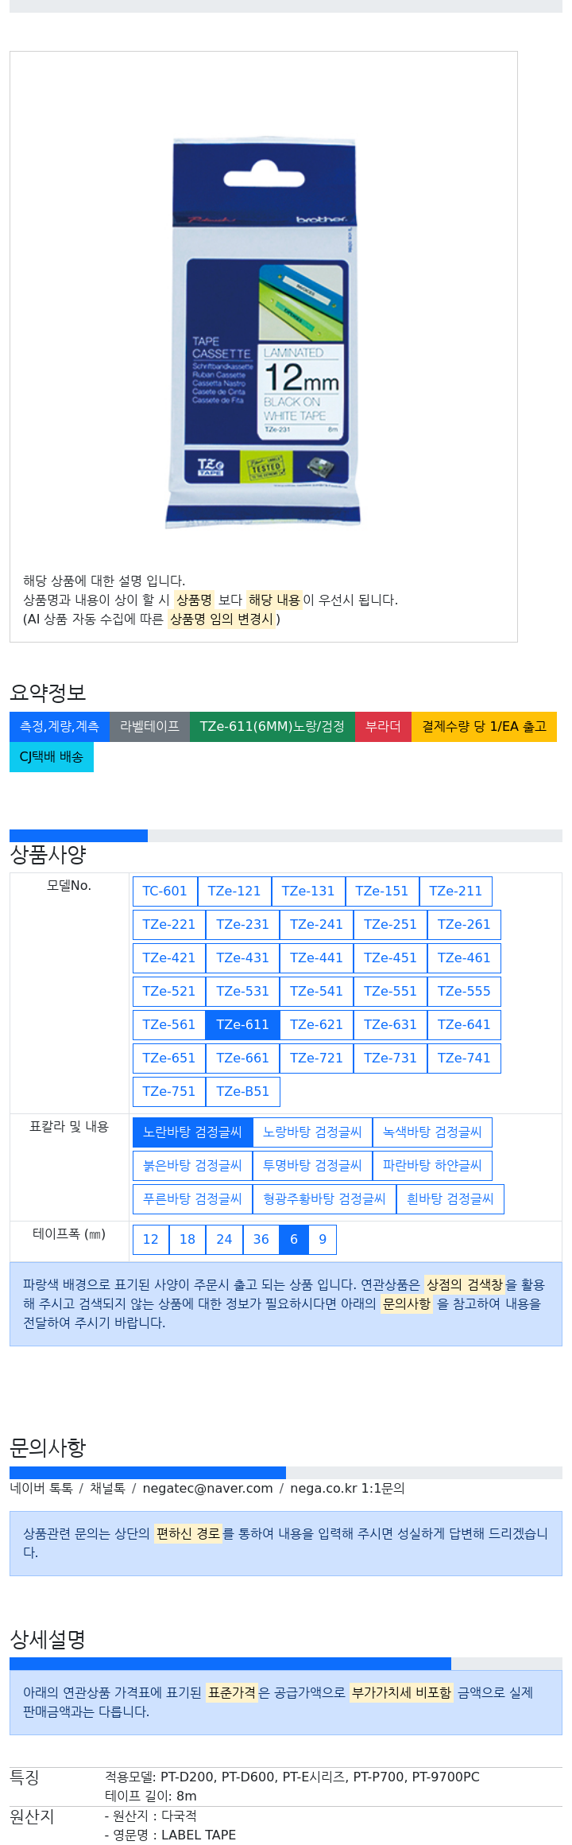Choose model TZe-B51
The height and width of the screenshot is (1845, 572).
click(x=242, y=1092)
